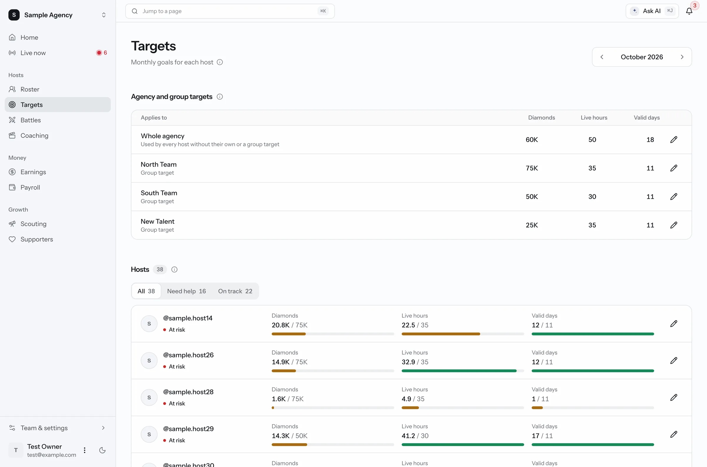
Task: Click the Test Owner profile avatar
Action: 16,450
